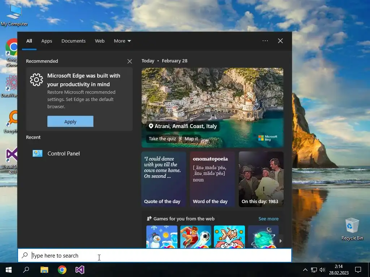Click the Everything desktop shortcut
The height and width of the screenshot is (277, 370).
[10, 122]
